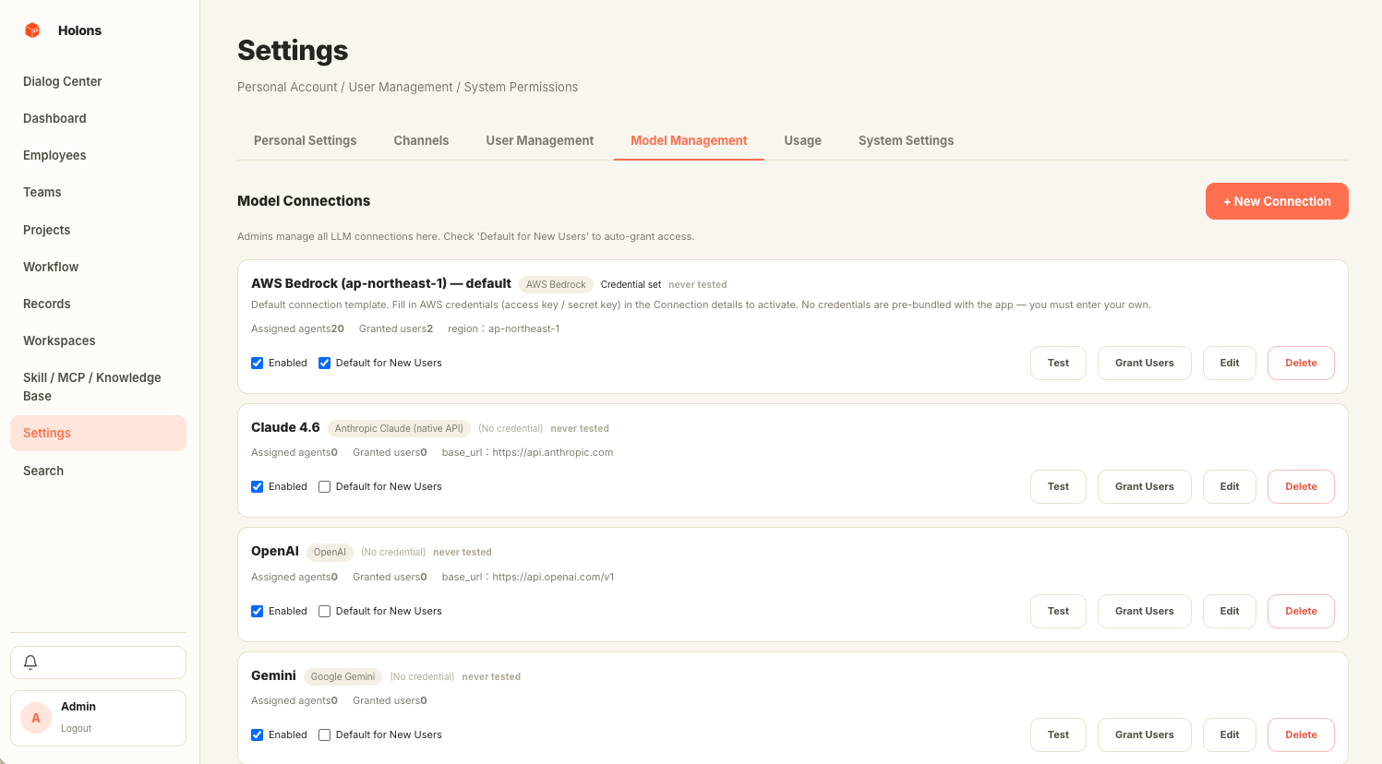
Task: Open Dialog Center in sidebar
Action: pyautogui.click(x=63, y=81)
